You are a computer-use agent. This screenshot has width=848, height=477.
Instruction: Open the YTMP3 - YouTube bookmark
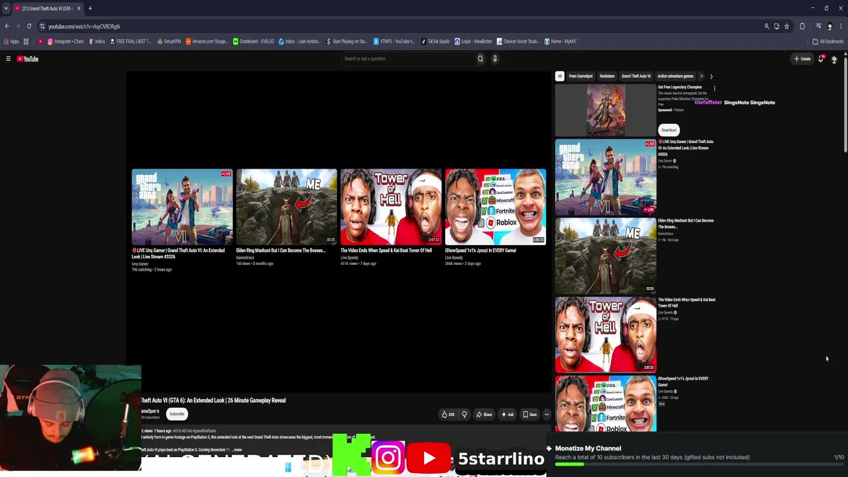[394, 42]
